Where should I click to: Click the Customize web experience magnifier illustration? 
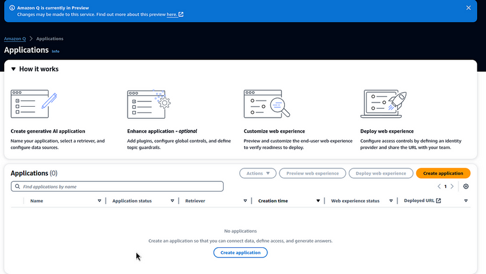pos(267,104)
